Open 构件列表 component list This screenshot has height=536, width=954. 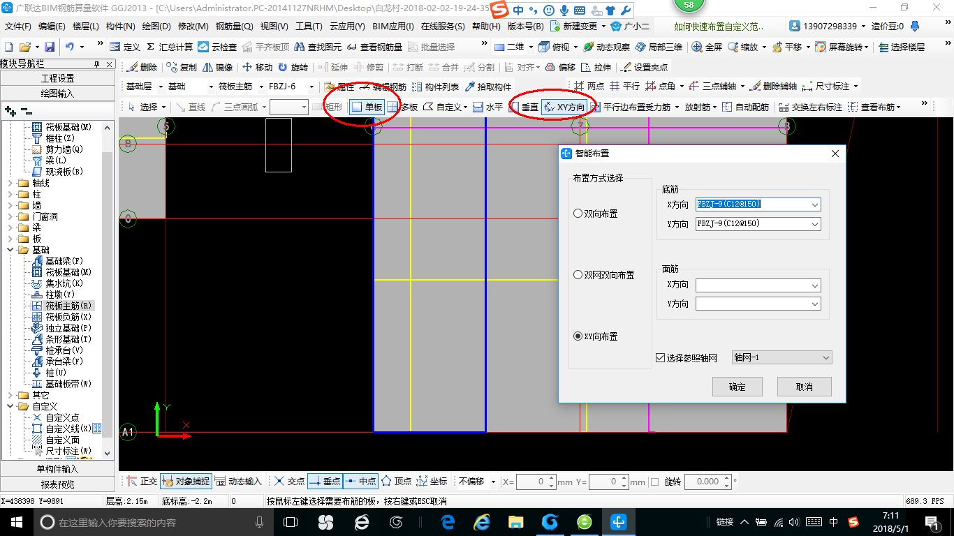(435, 87)
